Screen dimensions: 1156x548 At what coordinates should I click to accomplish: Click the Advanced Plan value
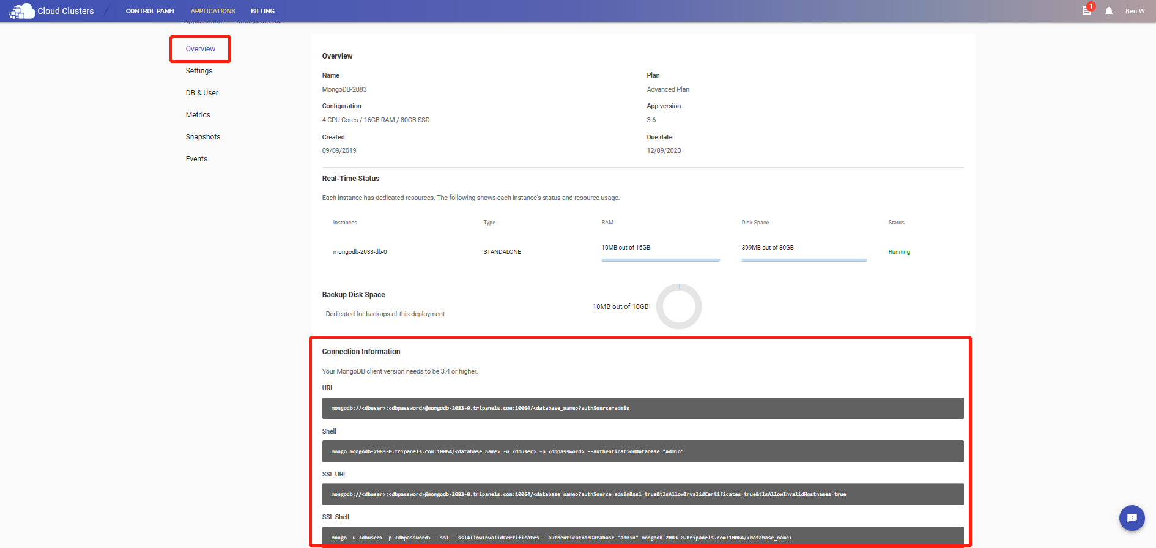pos(668,89)
